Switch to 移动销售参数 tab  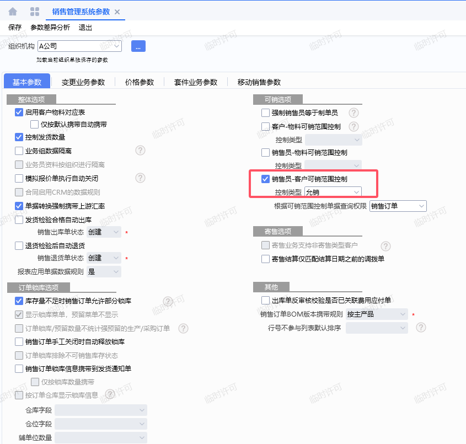[259, 82]
